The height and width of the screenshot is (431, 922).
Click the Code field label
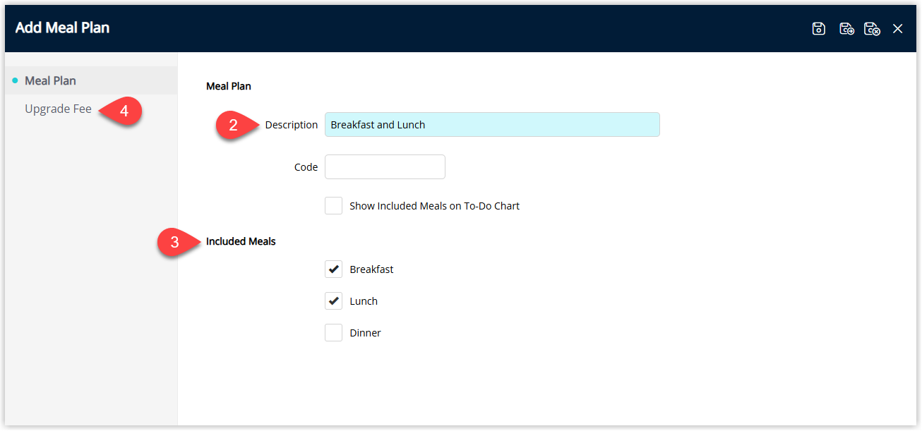tap(306, 167)
